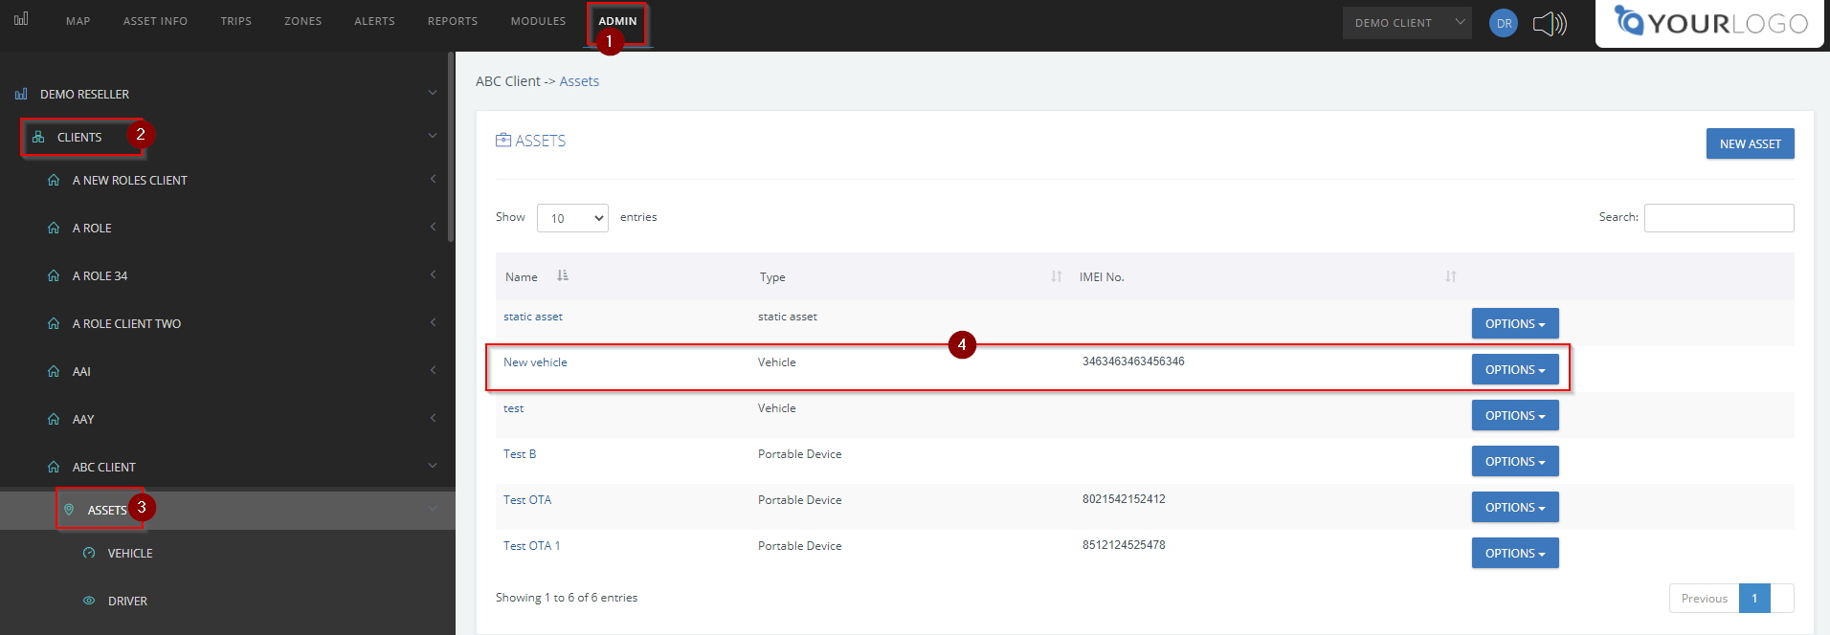Open OPTIONS for Test OTA 1 row
Viewport: 1830px width, 635px height.
1515,553
